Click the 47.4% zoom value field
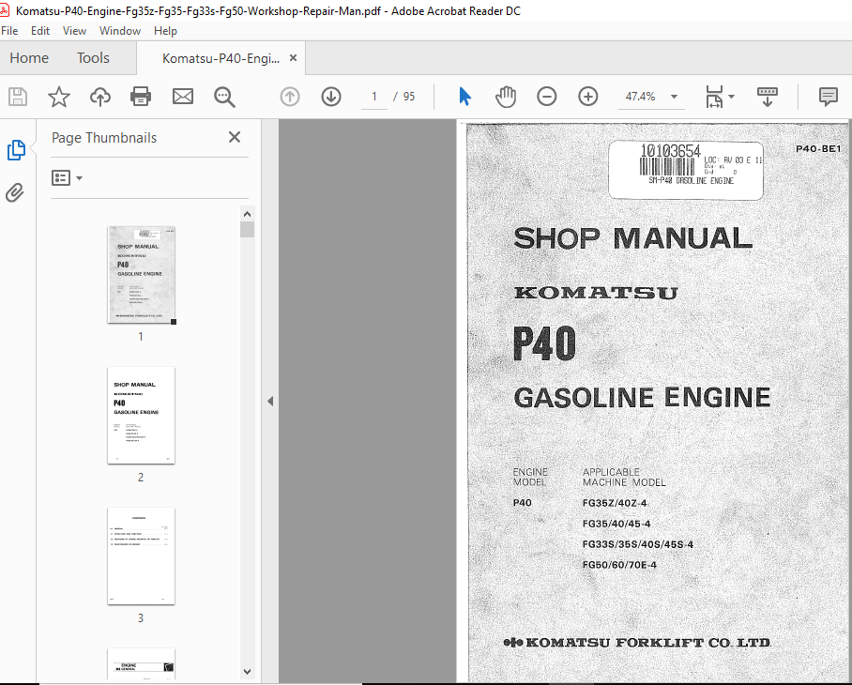 [640, 97]
